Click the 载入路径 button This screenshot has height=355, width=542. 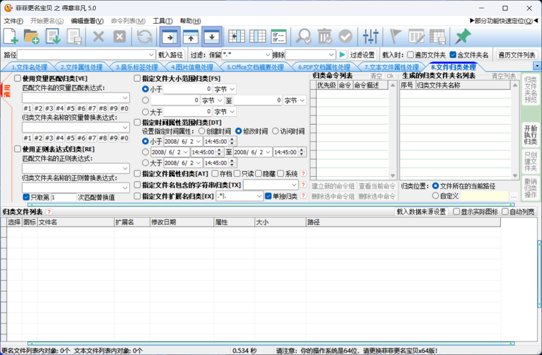(x=171, y=55)
